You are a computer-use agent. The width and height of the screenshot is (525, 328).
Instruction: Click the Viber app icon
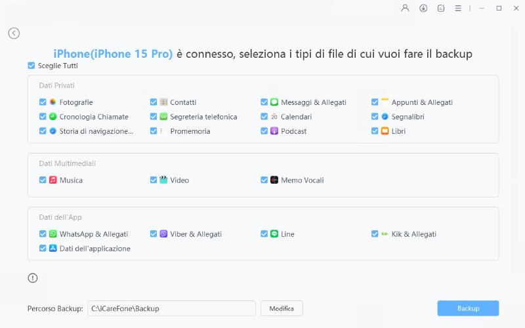pos(163,234)
